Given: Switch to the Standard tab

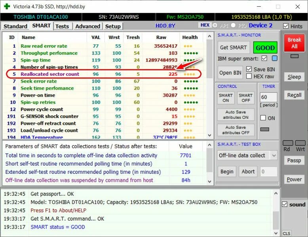Looking at the screenshot, I should click(x=15, y=26).
